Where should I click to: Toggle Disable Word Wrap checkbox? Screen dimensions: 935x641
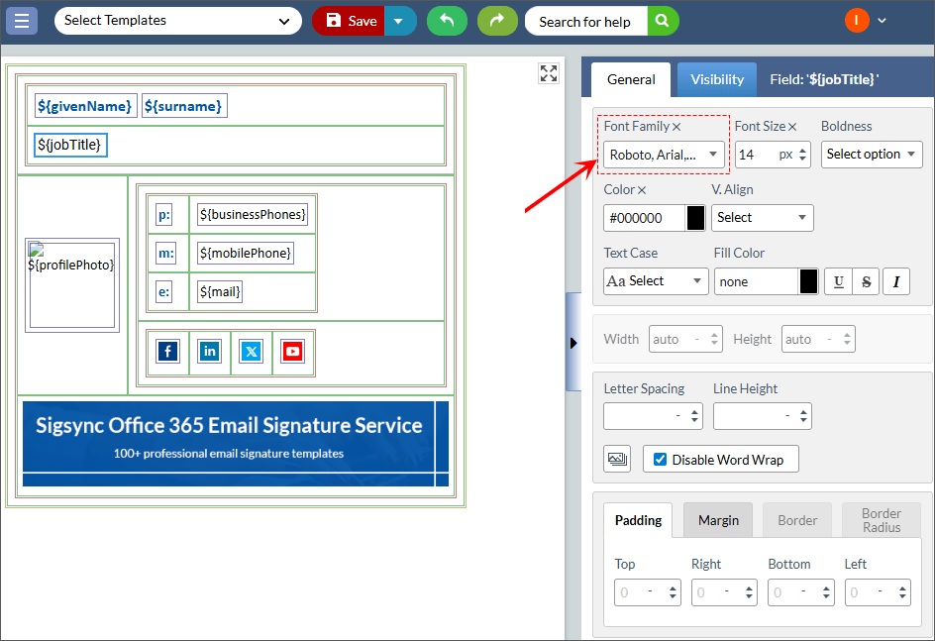[661, 460]
